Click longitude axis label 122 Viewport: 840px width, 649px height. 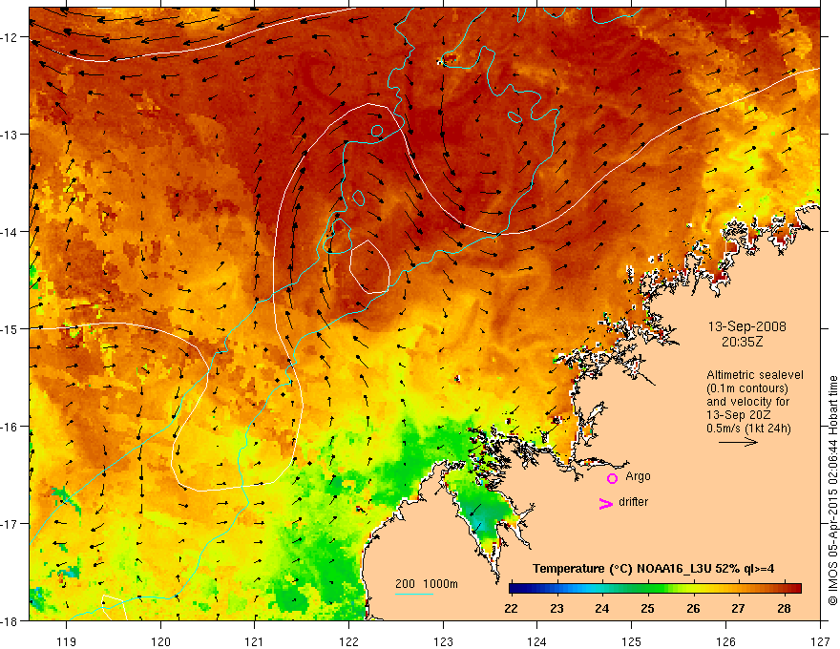(348, 642)
